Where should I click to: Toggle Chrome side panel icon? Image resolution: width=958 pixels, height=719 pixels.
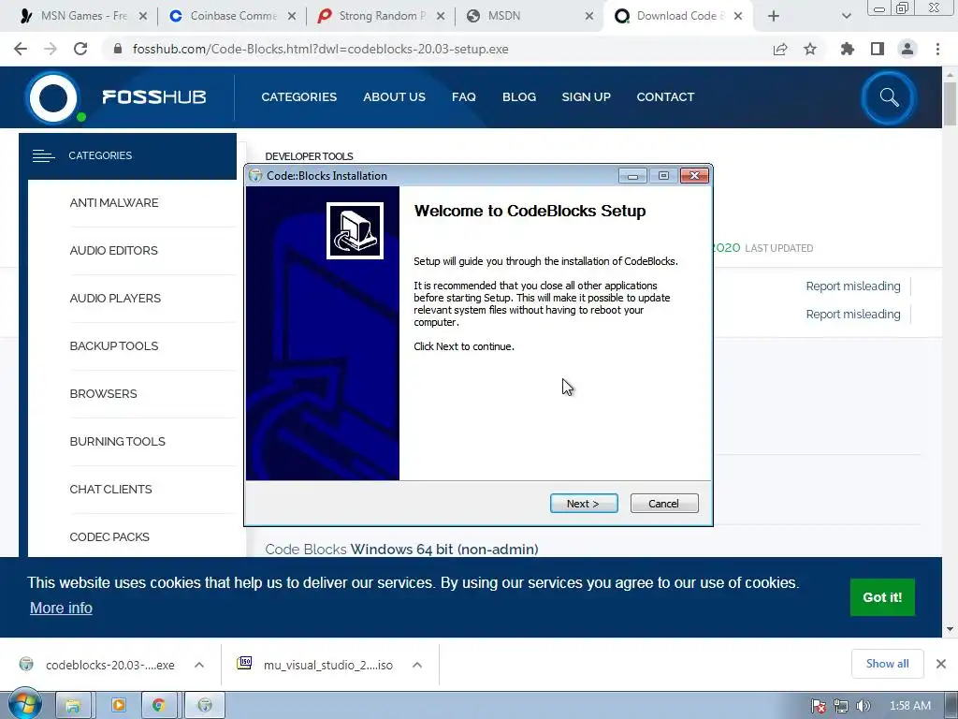[878, 49]
